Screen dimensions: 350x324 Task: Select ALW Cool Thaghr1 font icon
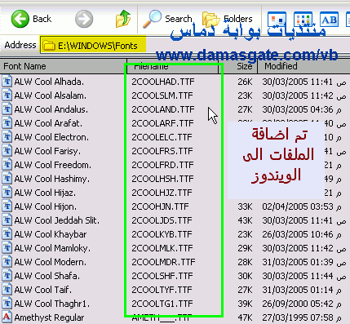[7, 304]
